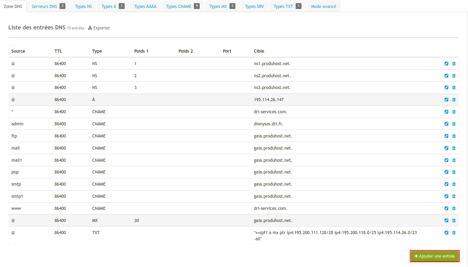Click the admin source cell

[x=17, y=124]
